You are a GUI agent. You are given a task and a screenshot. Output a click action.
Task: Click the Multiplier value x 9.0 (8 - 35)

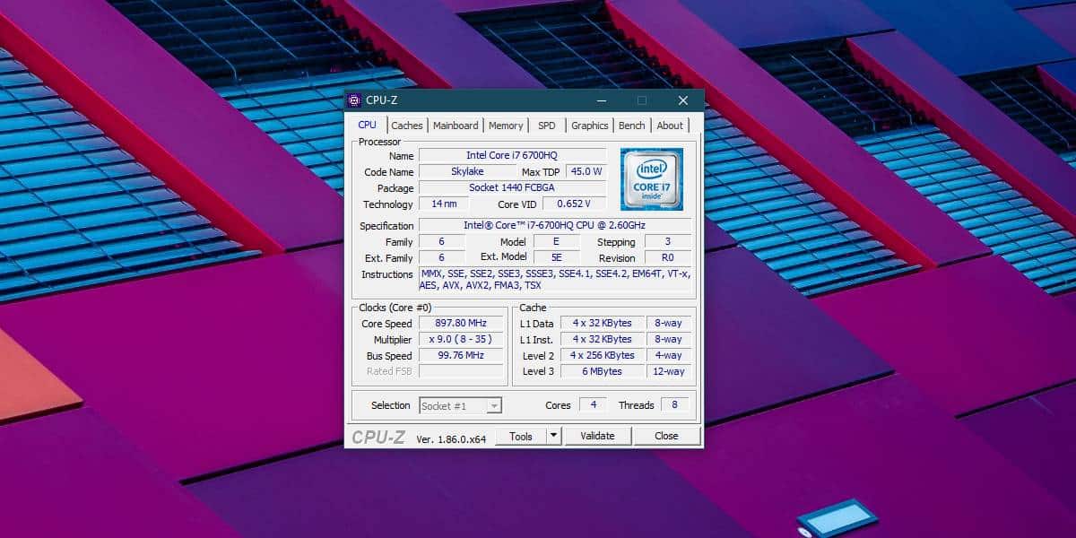[461, 339]
